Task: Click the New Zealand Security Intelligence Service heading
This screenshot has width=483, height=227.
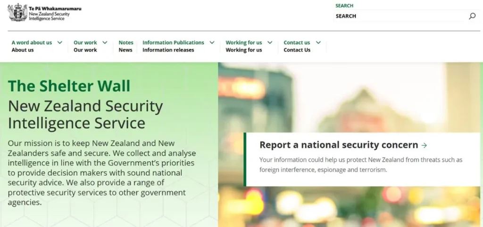Action: point(85,115)
